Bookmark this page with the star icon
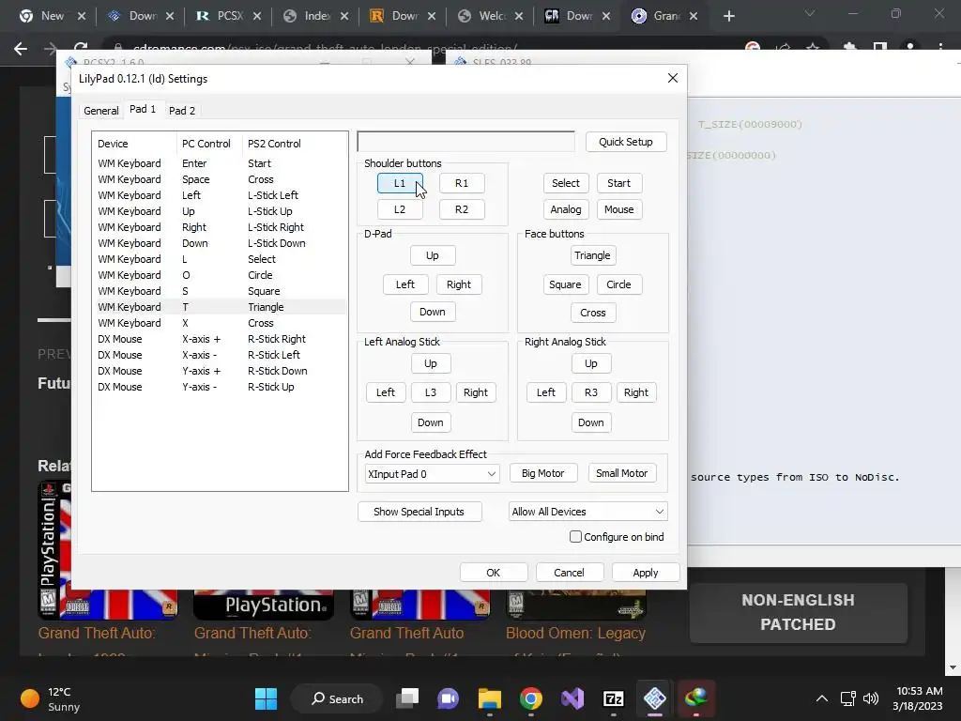961x721 pixels. (x=813, y=49)
